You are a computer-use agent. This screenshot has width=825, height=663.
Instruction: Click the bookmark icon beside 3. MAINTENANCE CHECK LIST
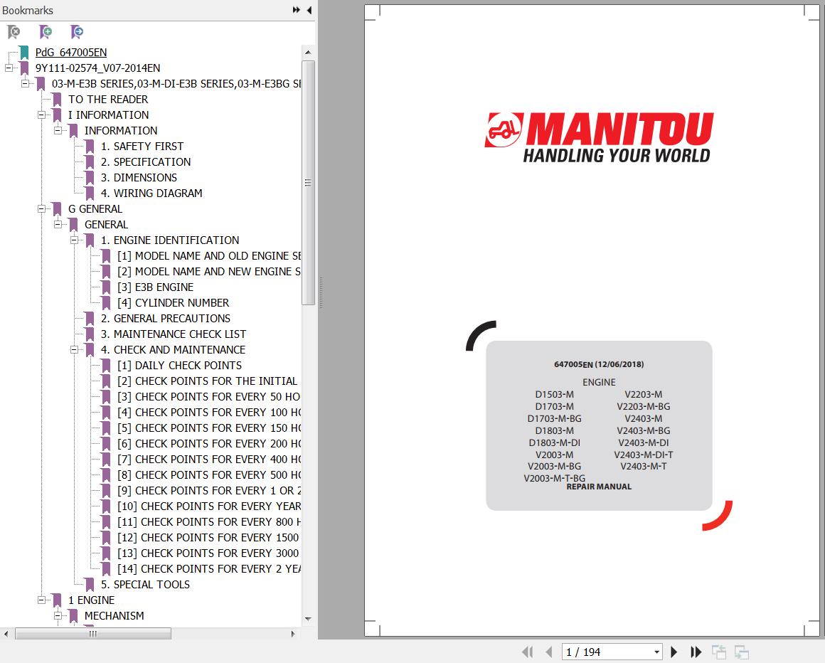pos(90,334)
